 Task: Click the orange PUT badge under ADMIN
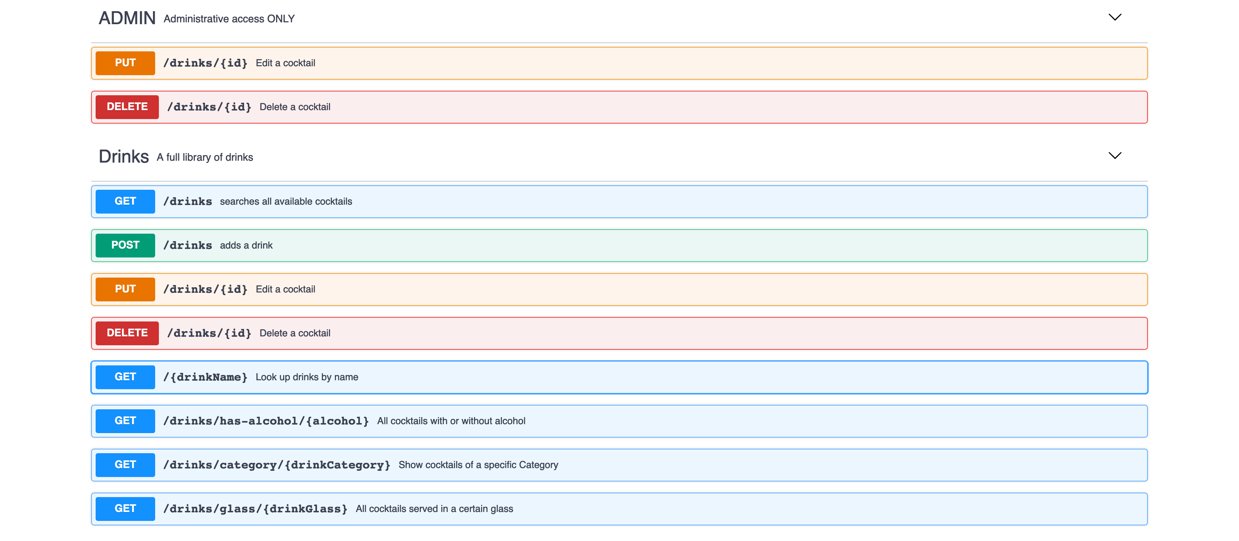pyautogui.click(x=125, y=63)
